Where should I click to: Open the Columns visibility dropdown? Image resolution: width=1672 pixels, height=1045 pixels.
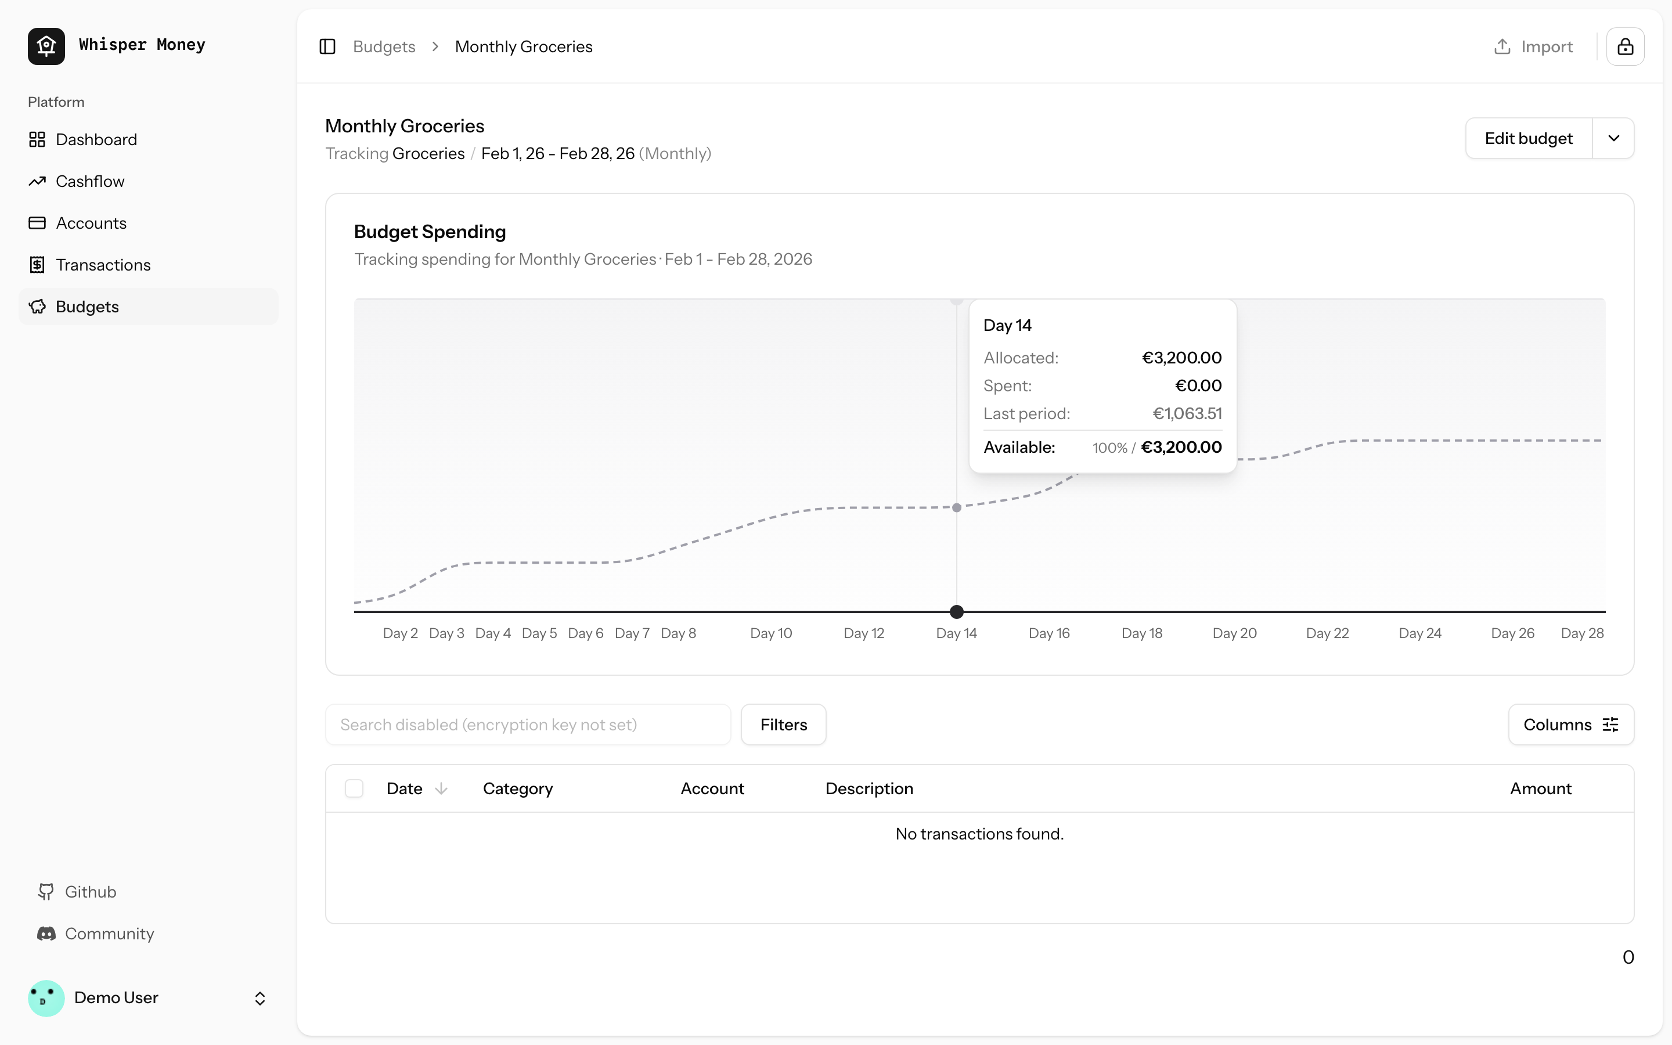pos(1570,725)
